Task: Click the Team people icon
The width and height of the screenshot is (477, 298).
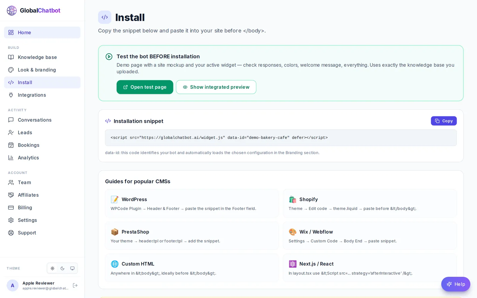Action: pos(11,182)
